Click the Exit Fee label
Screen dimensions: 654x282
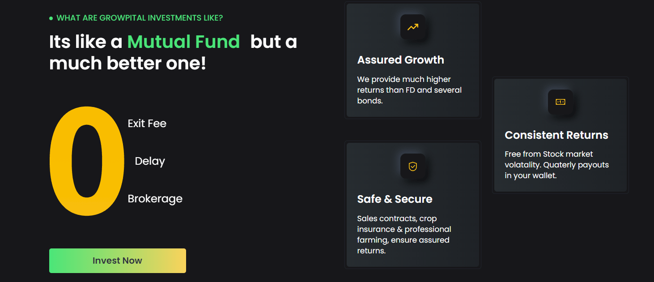[x=147, y=124]
